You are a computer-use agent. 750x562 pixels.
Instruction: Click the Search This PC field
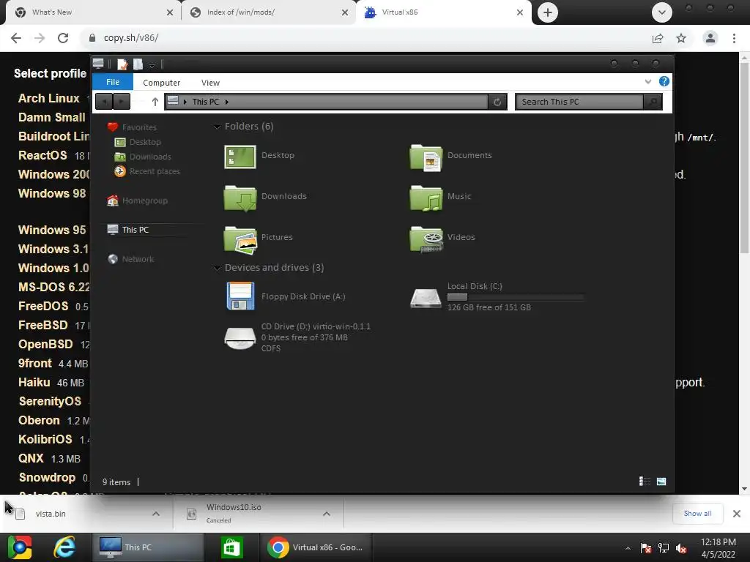click(x=580, y=102)
